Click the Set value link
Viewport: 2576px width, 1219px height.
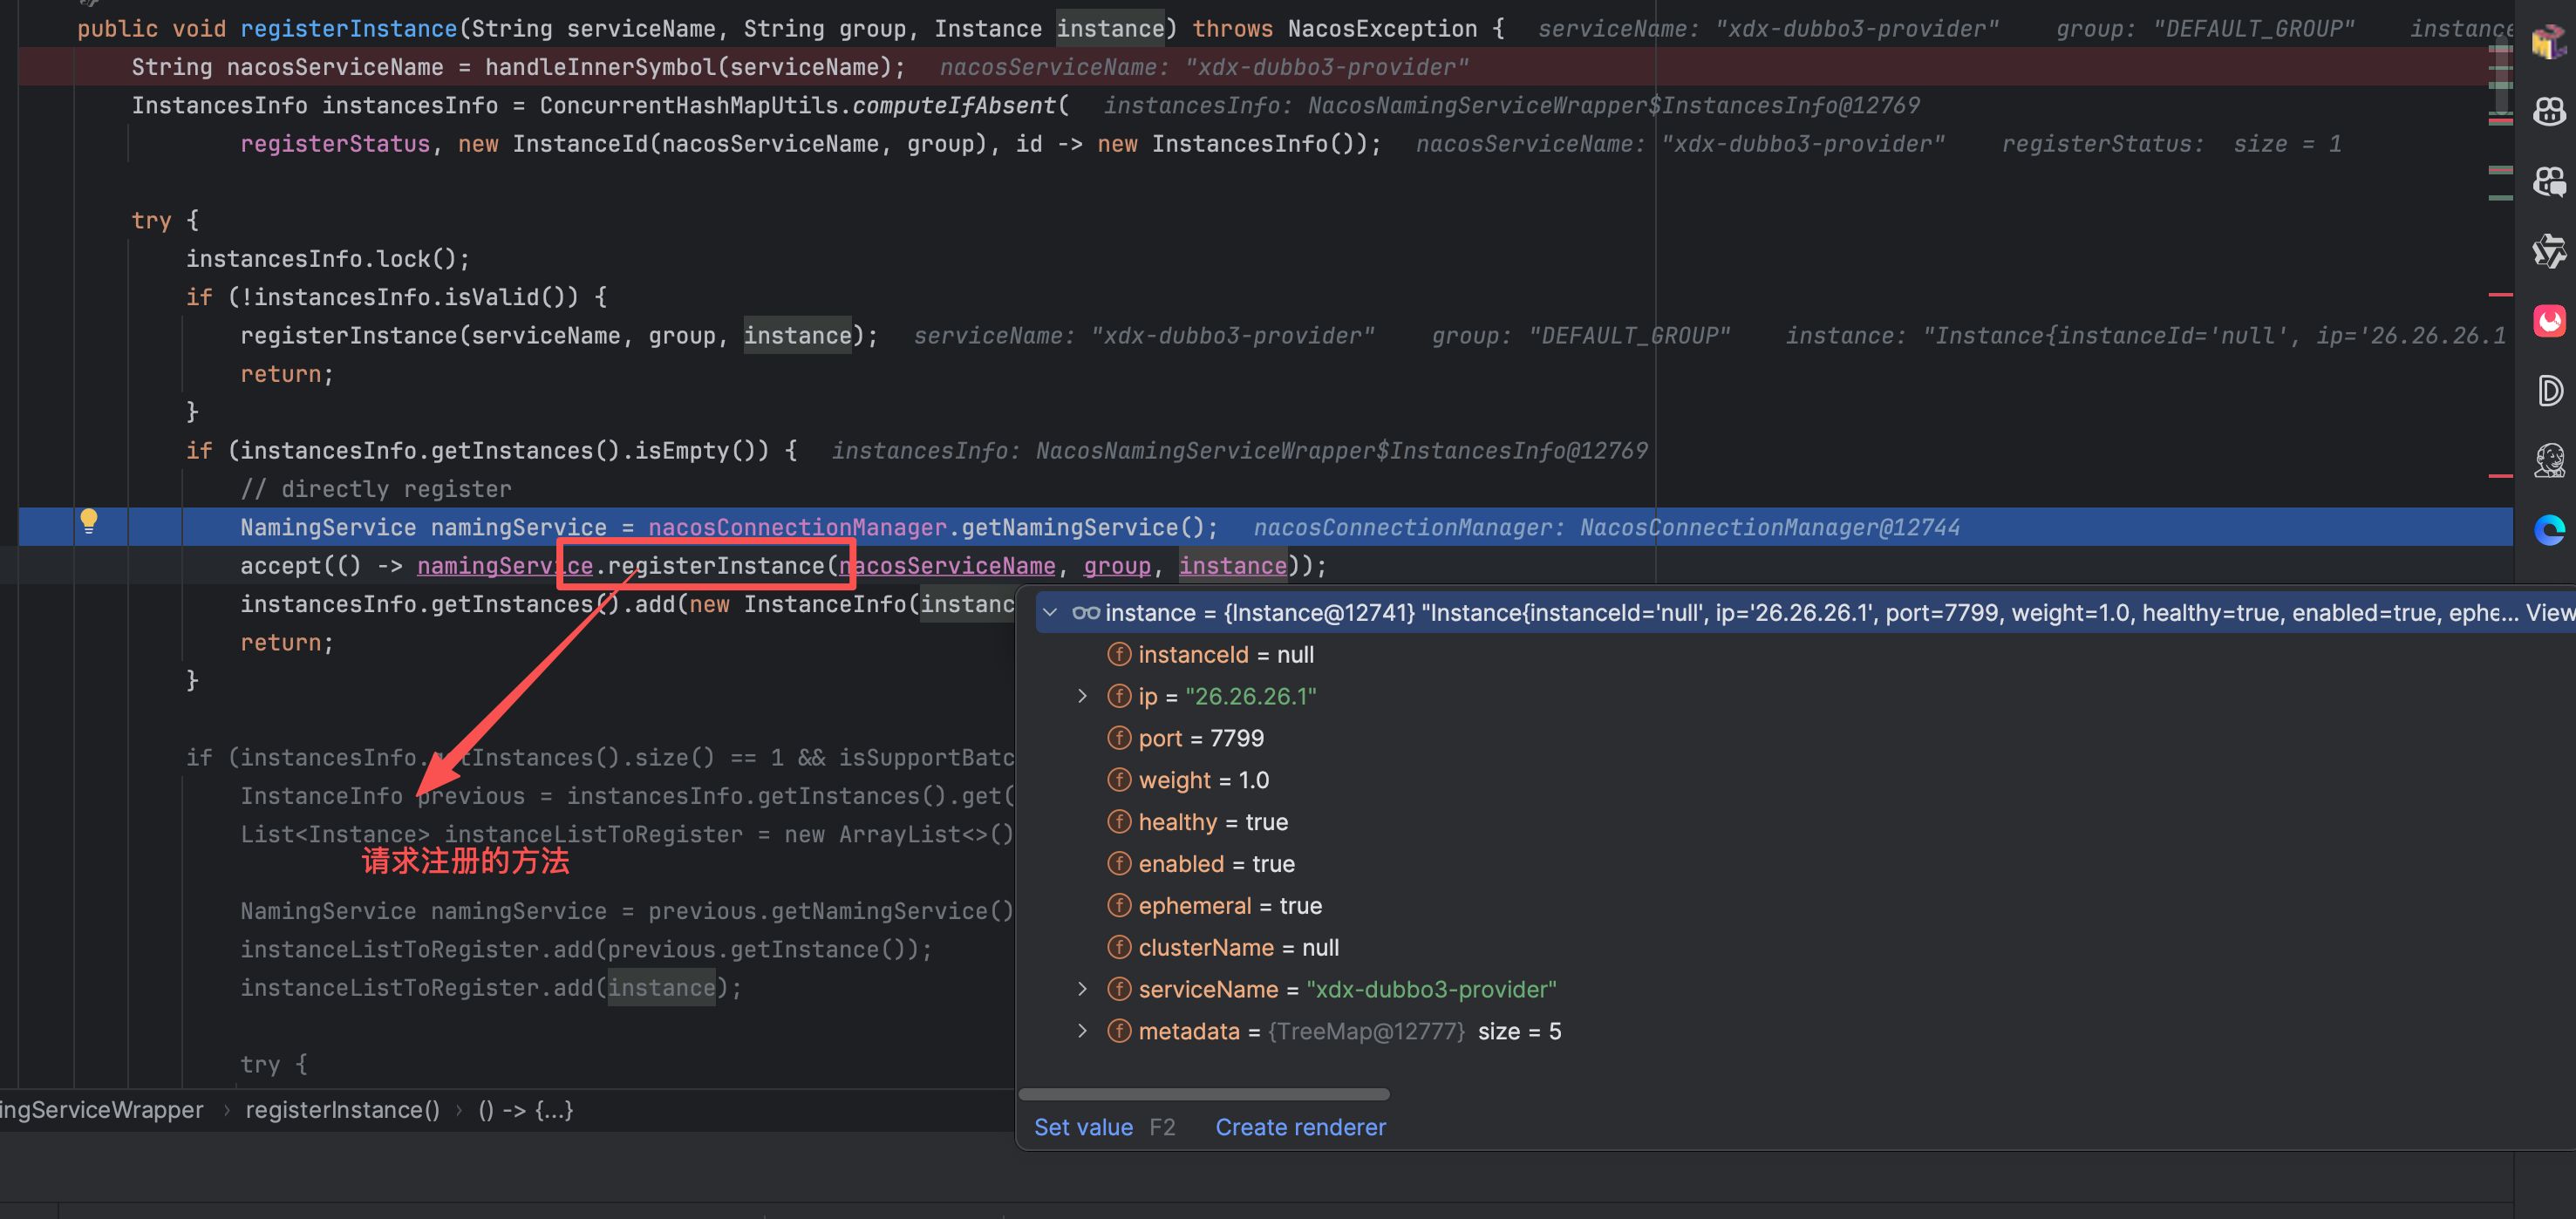(1083, 1127)
